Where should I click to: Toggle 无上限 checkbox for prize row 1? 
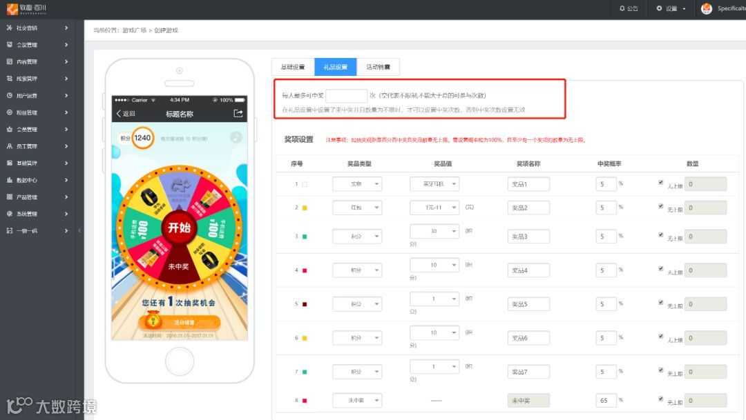pos(660,183)
